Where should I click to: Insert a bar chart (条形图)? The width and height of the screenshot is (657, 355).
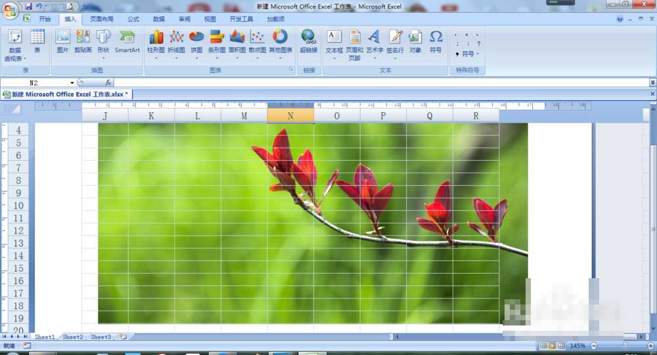point(217,43)
